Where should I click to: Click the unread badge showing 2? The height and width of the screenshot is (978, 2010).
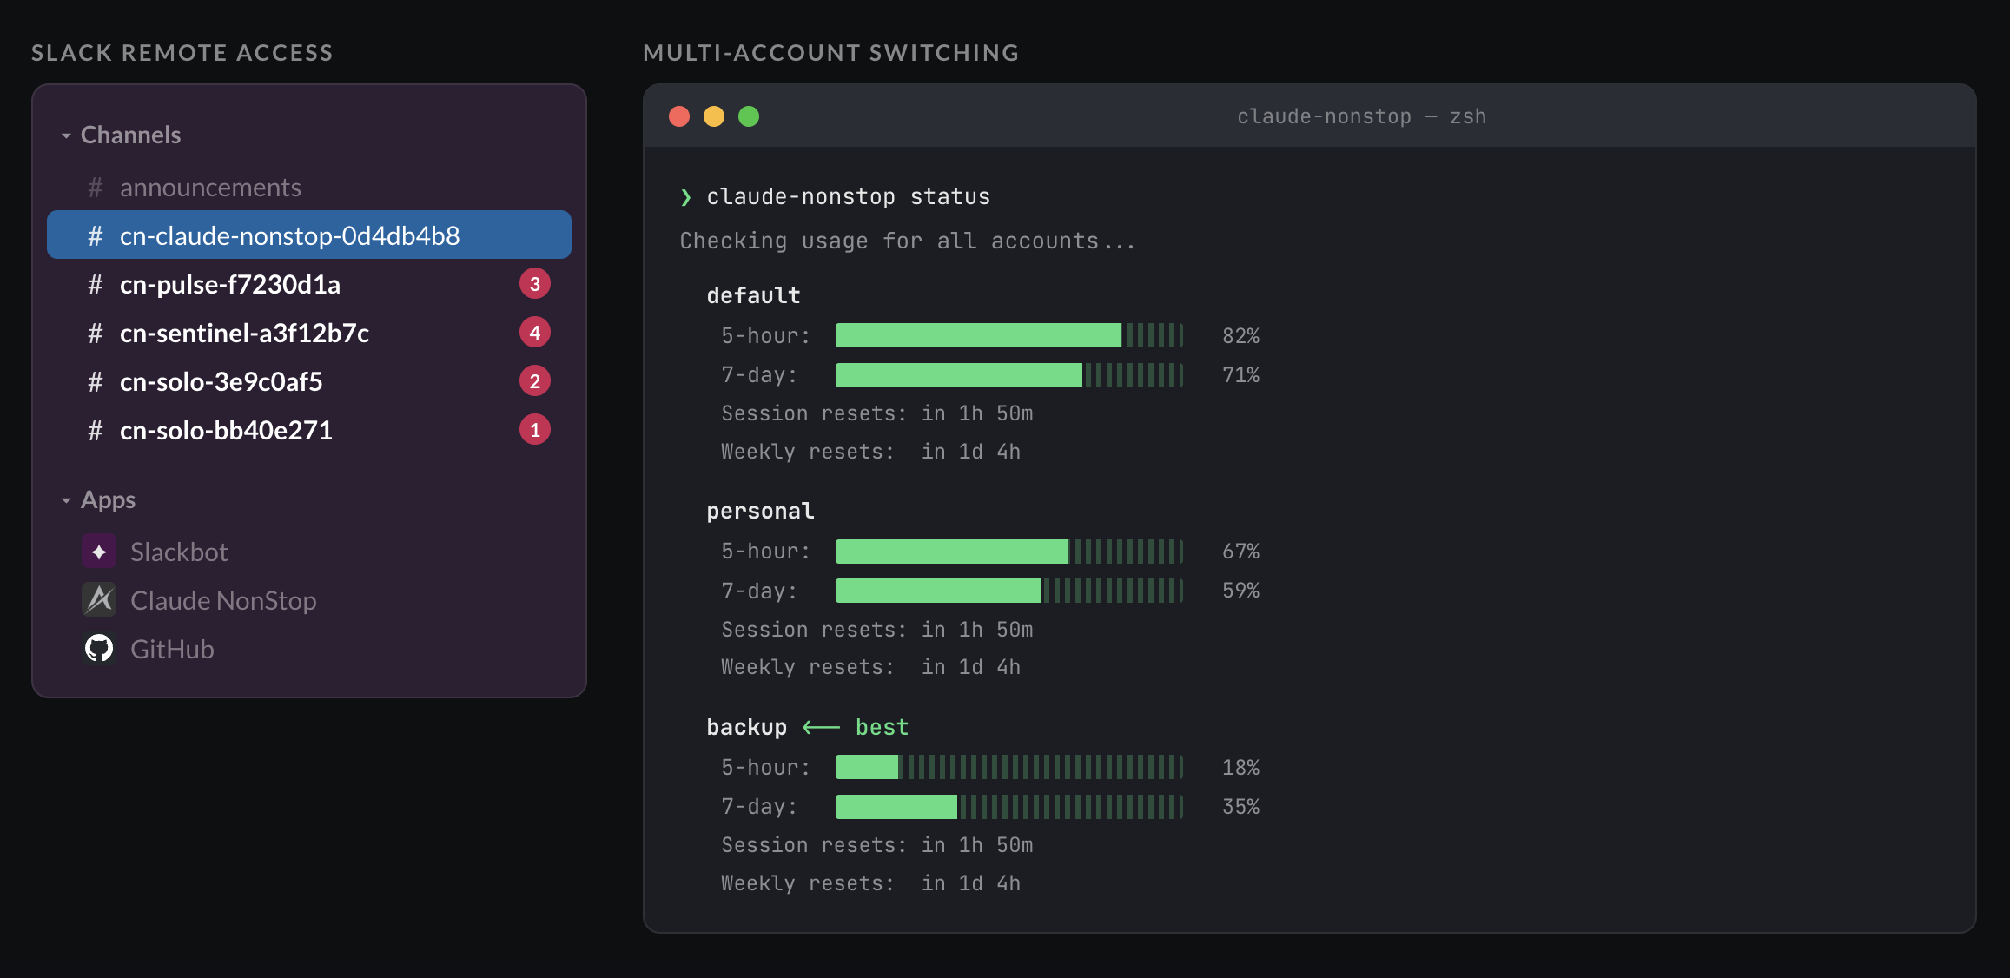[535, 381]
